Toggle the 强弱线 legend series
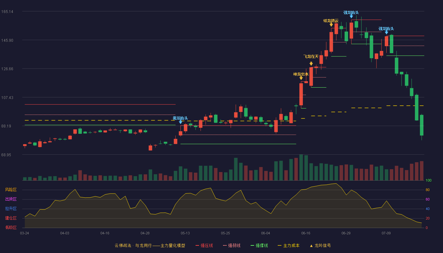Screen dimensions: 443x253 232,245
